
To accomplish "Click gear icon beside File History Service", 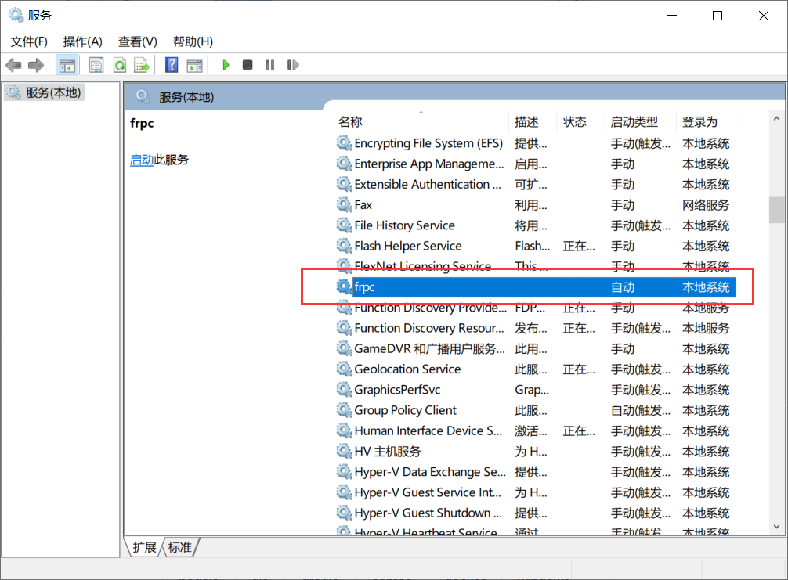I will [344, 225].
